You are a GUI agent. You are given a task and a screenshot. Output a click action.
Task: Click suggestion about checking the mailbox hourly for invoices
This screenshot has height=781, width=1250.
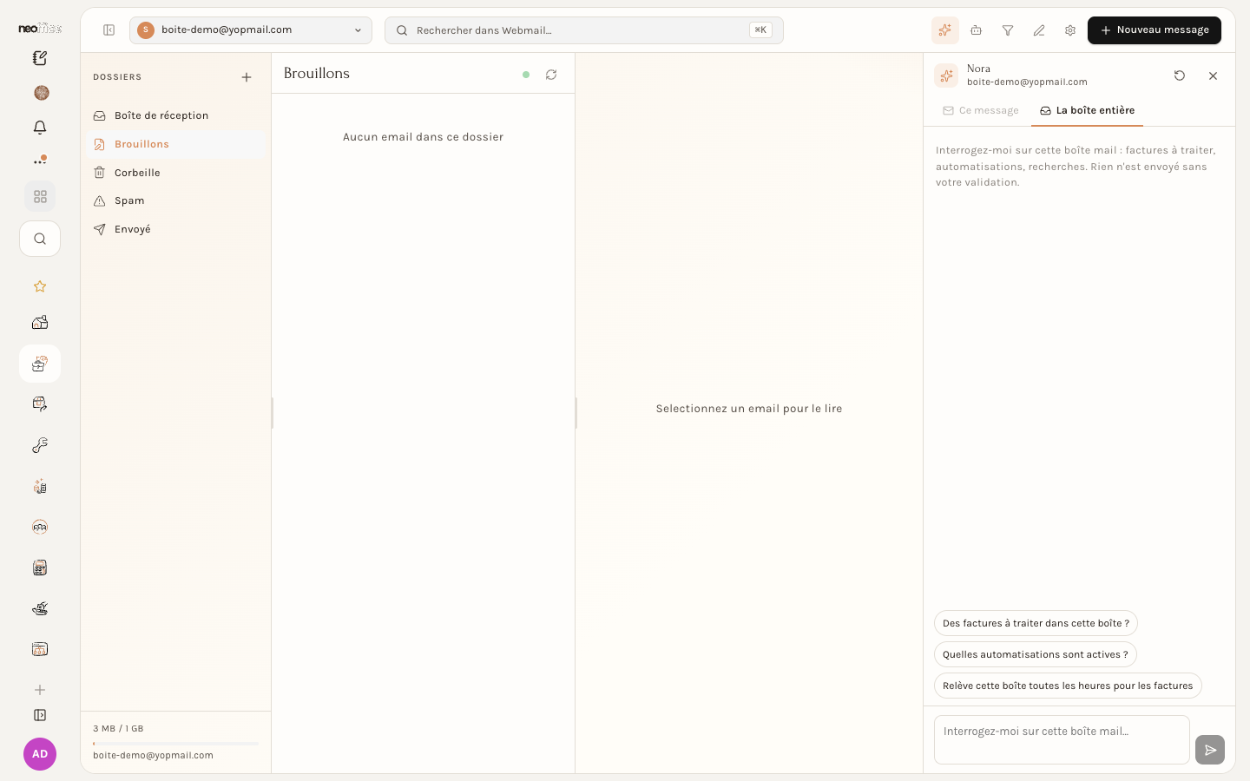[1068, 686]
